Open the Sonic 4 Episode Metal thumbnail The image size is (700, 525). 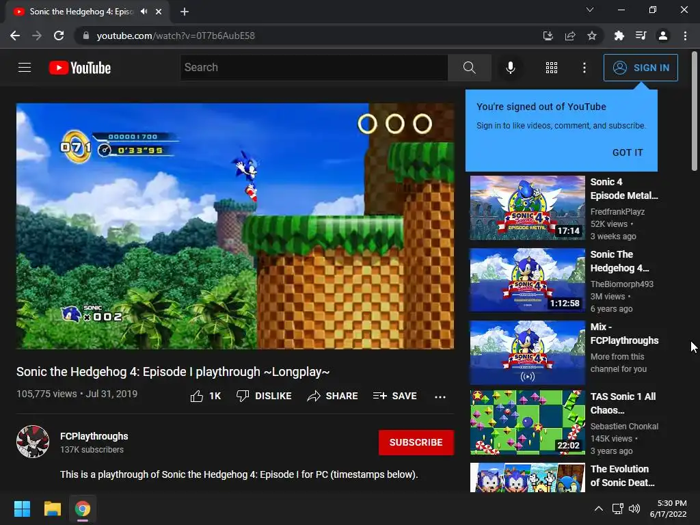pyautogui.click(x=527, y=208)
